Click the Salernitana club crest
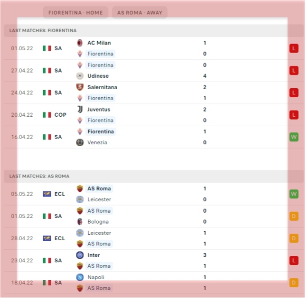This screenshot has height=298, width=306. (x=80, y=87)
